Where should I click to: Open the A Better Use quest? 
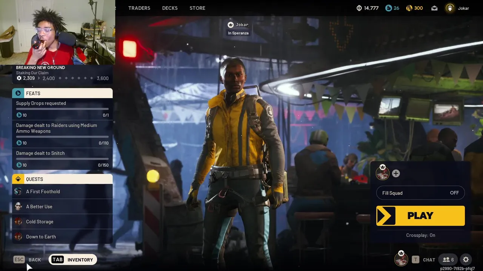tap(62, 207)
